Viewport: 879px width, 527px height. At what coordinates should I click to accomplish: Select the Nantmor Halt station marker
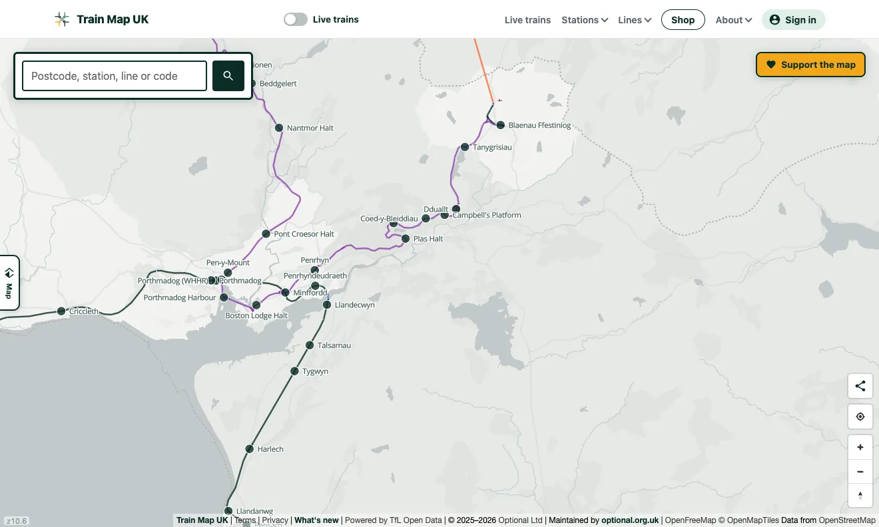[280, 128]
